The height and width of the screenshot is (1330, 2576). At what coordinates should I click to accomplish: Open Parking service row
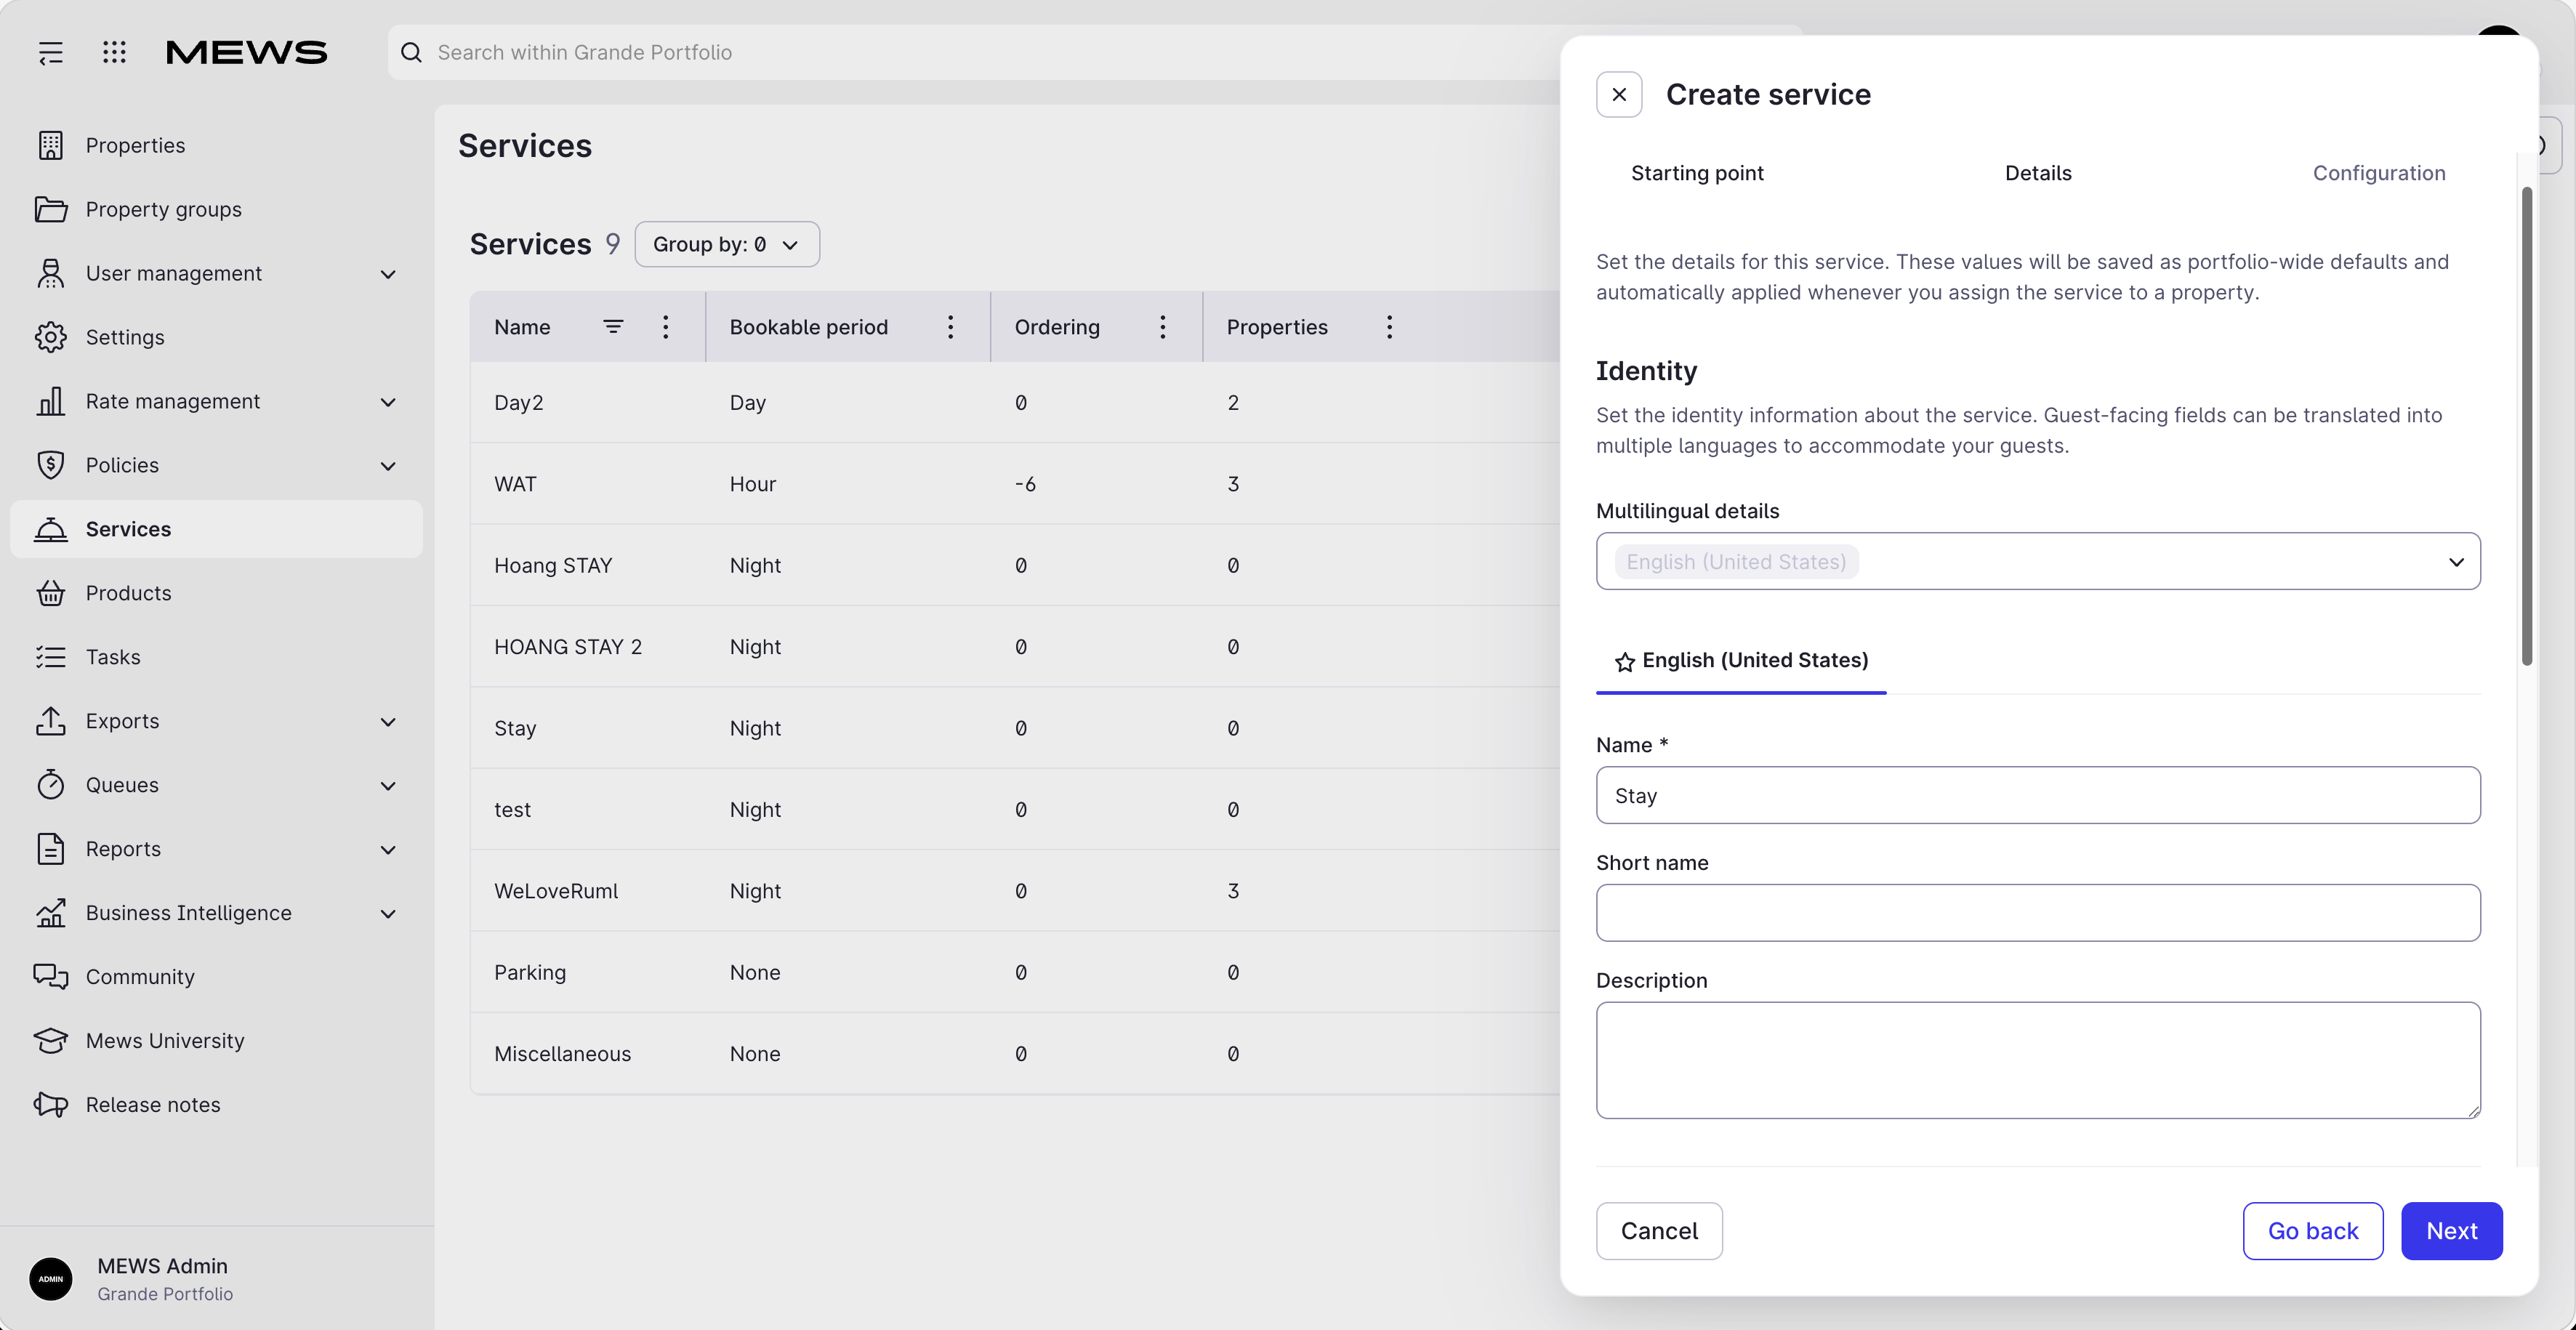(x=1015, y=972)
